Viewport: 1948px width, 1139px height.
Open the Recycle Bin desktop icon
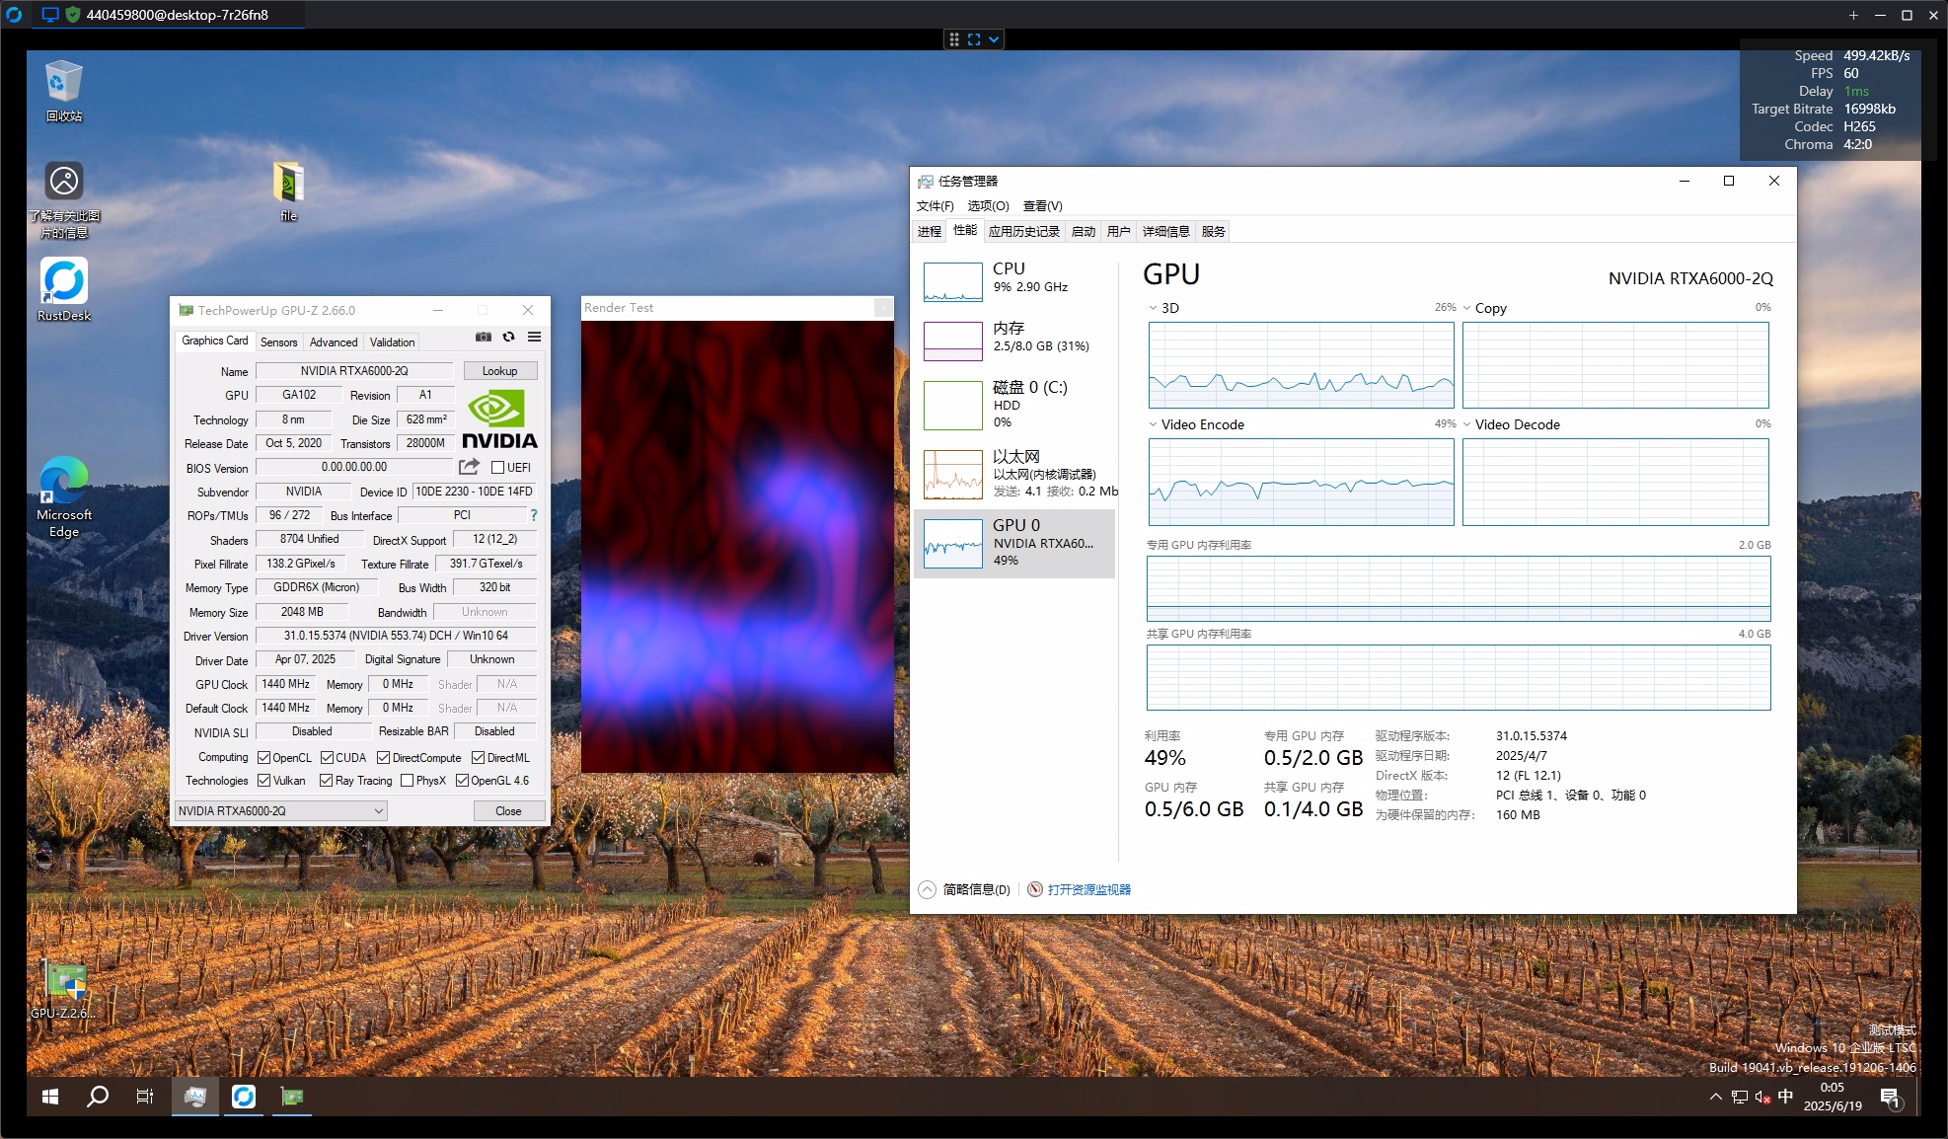[x=64, y=91]
